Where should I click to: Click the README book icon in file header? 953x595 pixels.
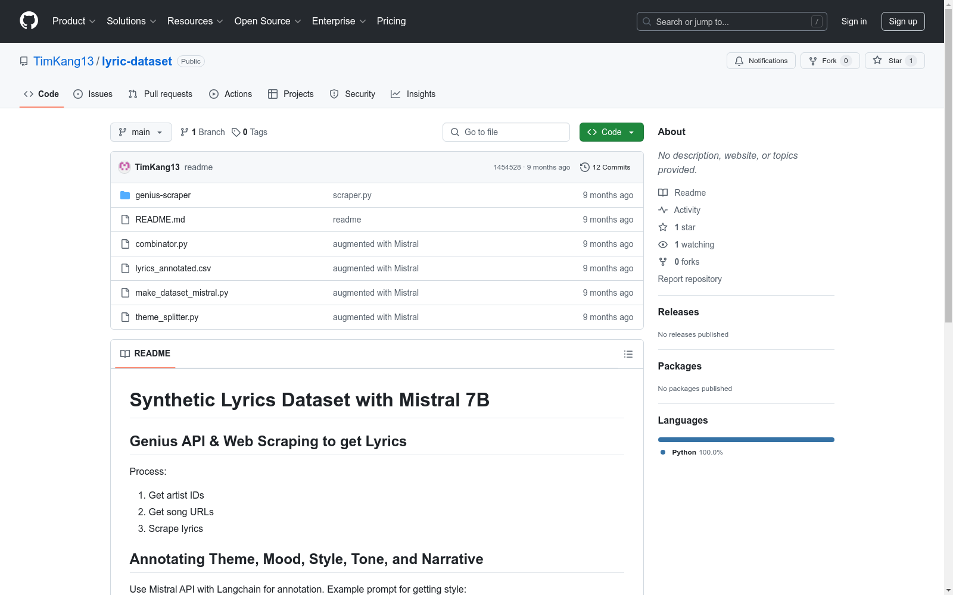coord(125,353)
